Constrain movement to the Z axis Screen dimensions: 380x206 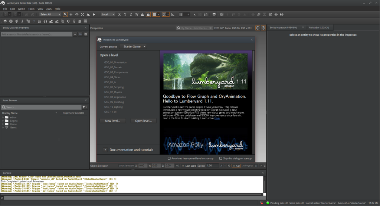131,14
